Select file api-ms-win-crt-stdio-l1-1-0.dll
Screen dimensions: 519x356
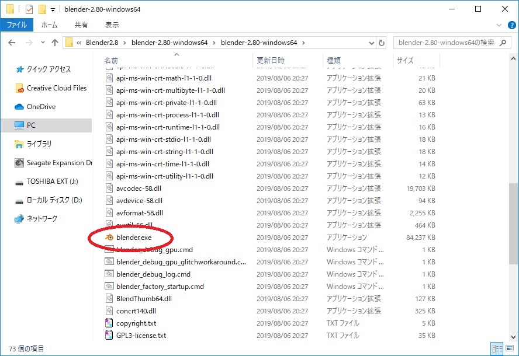click(164, 139)
